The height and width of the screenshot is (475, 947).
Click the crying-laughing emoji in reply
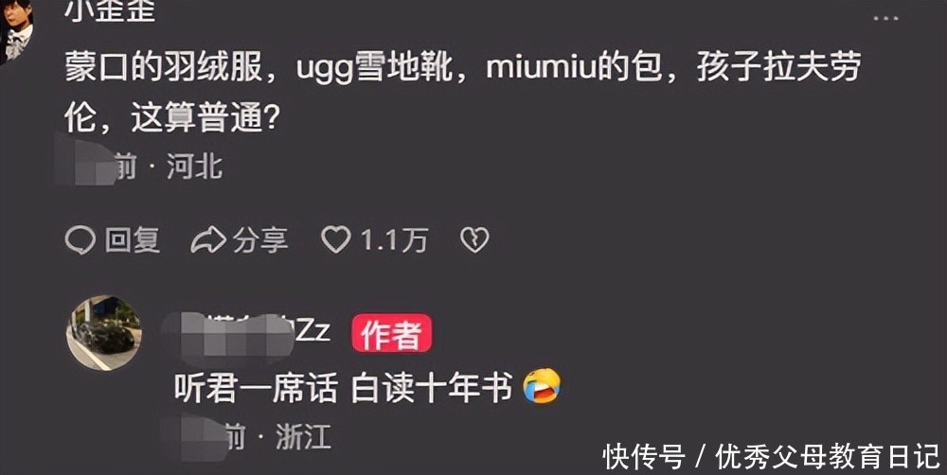click(x=542, y=386)
